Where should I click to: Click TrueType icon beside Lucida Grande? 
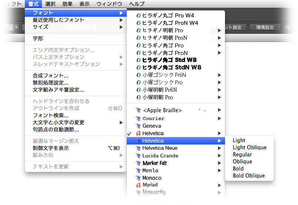pyautogui.click(x=138, y=156)
